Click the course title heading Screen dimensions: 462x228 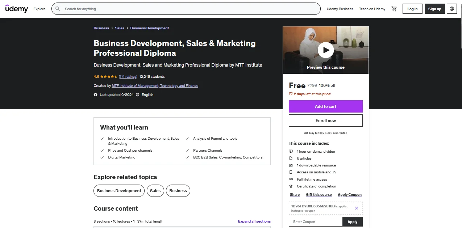175,48
